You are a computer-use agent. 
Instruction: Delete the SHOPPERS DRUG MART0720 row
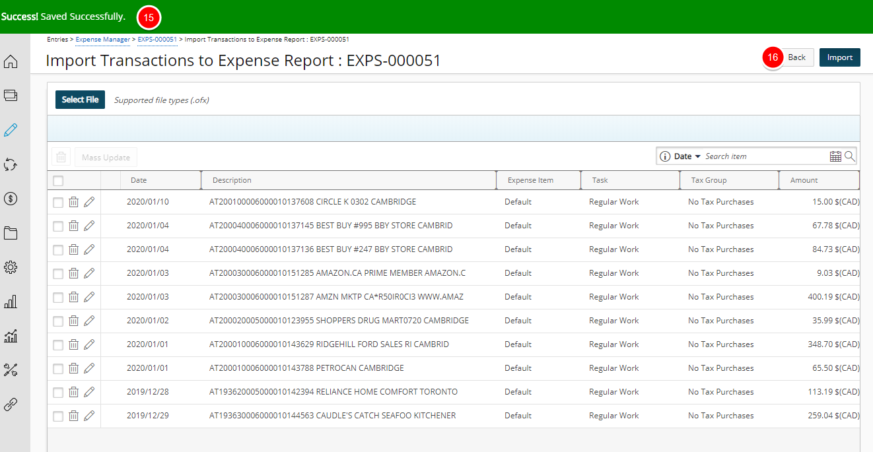point(74,321)
